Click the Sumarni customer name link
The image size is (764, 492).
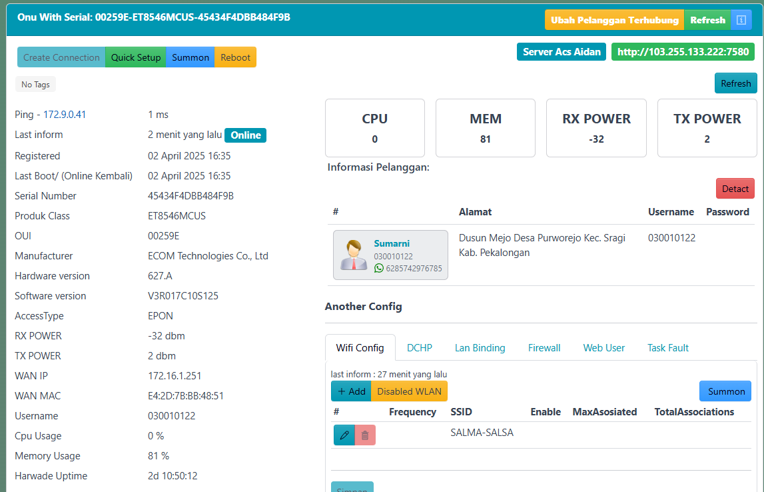point(392,244)
